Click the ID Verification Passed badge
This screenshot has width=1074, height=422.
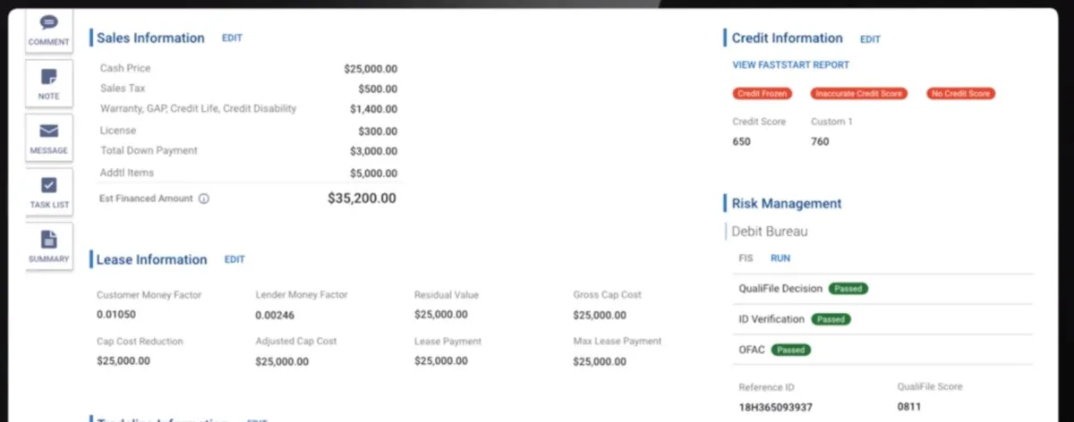(x=831, y=318)
